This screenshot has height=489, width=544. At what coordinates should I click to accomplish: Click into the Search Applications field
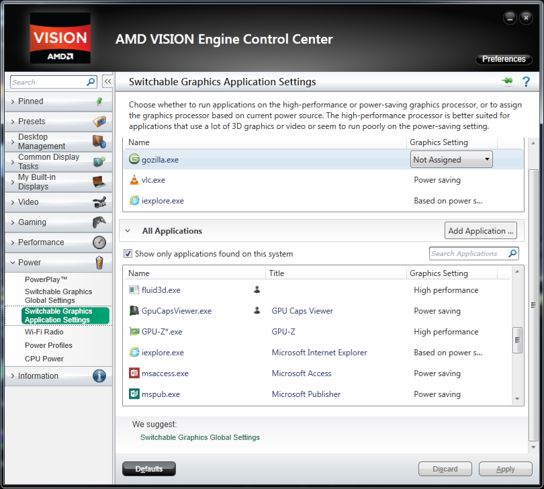point(468,253)
